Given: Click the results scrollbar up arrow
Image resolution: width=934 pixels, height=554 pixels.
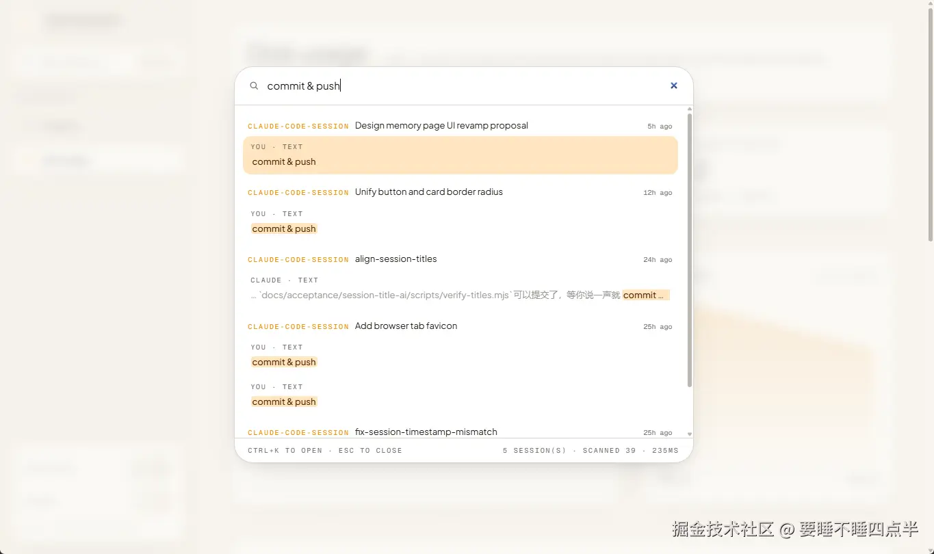Looking at the screenshot, I should click(690, 109).
